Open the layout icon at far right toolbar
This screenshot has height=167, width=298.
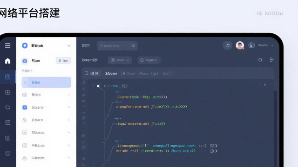click(271, 60)
